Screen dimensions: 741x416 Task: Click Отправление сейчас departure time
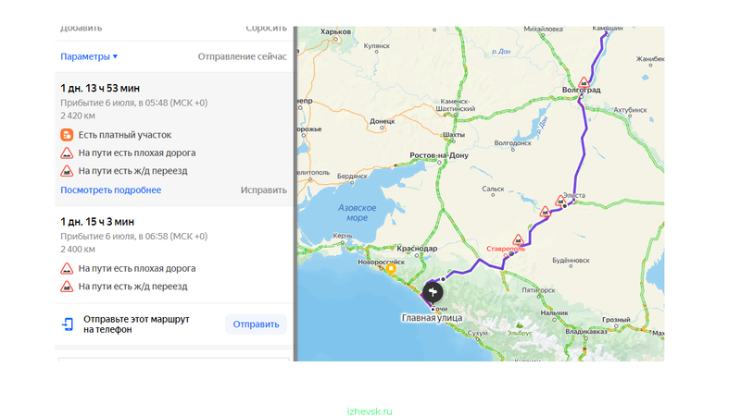[x=242, y=56]
